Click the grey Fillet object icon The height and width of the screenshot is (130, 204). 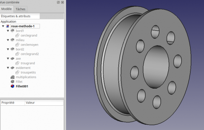[x=13, y=82]
